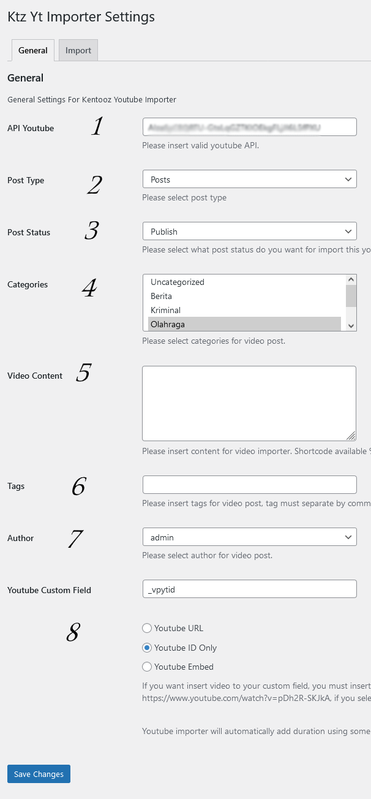Click the Video Content resize grip

click(352, 437)
